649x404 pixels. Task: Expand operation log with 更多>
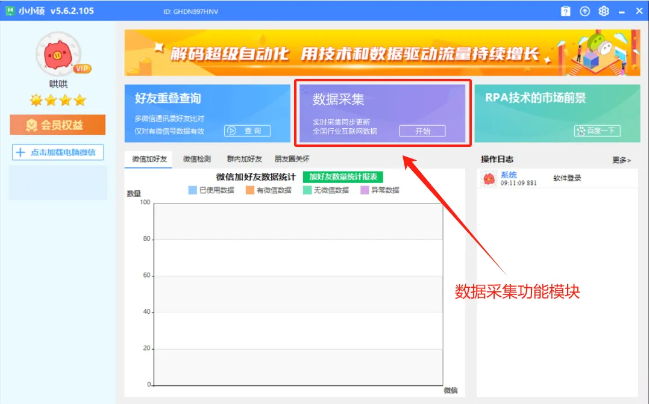pyautogui.click(x=621, y=160)
